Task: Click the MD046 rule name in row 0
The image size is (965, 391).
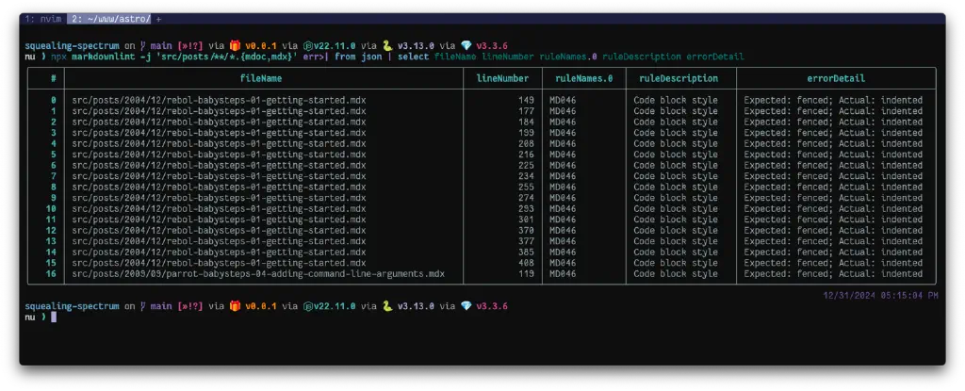Action: [x=563, y=100]
